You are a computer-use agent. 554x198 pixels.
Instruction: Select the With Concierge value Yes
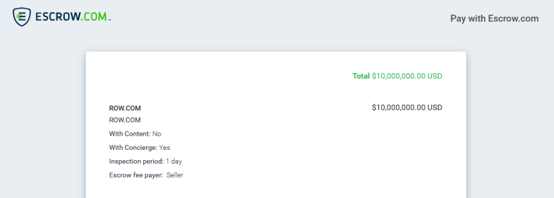(164, 148)
